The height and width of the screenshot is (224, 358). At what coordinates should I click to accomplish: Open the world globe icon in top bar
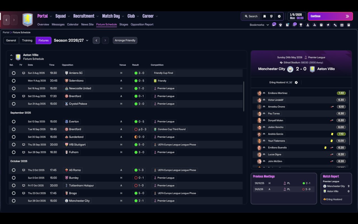tap(271, 16)
